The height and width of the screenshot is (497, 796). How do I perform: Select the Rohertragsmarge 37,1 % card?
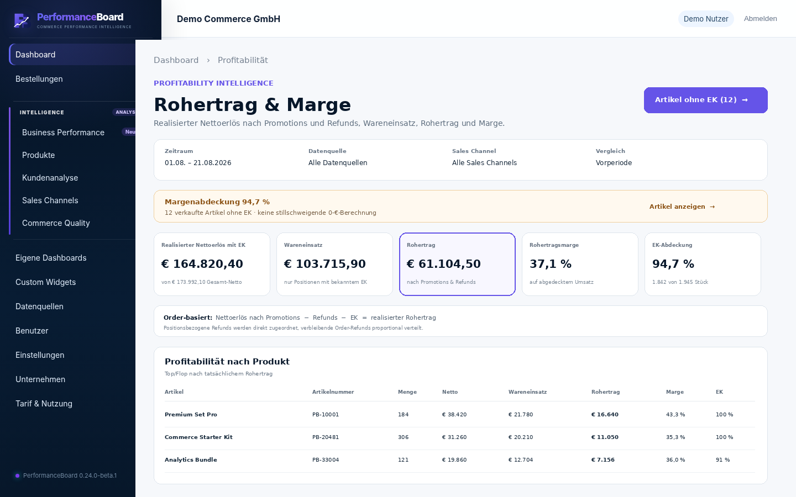click(x=580, y=264)
